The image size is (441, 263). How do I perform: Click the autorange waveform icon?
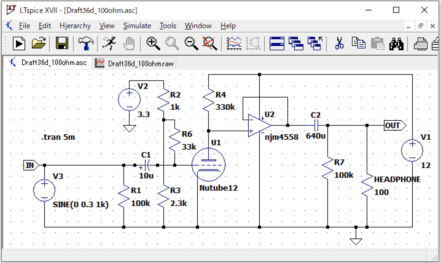234,43
